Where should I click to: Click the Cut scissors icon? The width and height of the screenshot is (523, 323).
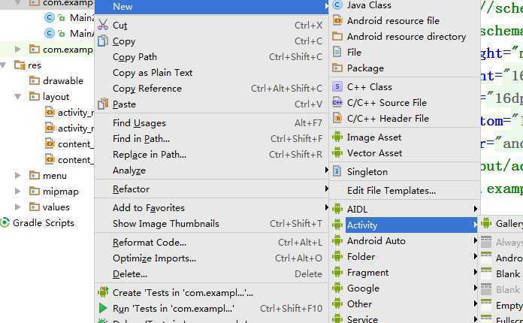click(x=103, y=26)
